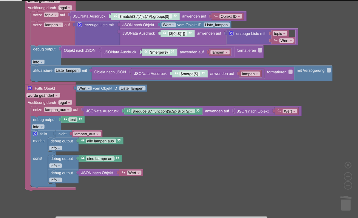Select JSON nach Objekt in last debug output
Viewport: 358px width, 218px height.
(x=97, y=173)
